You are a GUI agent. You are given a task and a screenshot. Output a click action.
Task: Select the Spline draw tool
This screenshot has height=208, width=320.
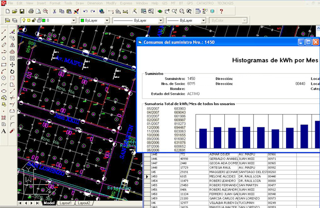(4, 84)
